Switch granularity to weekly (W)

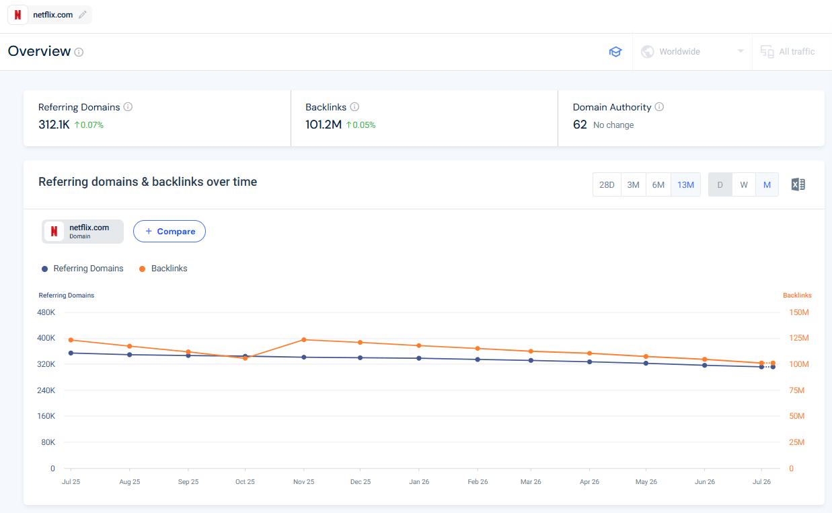(x=744, y=184)
